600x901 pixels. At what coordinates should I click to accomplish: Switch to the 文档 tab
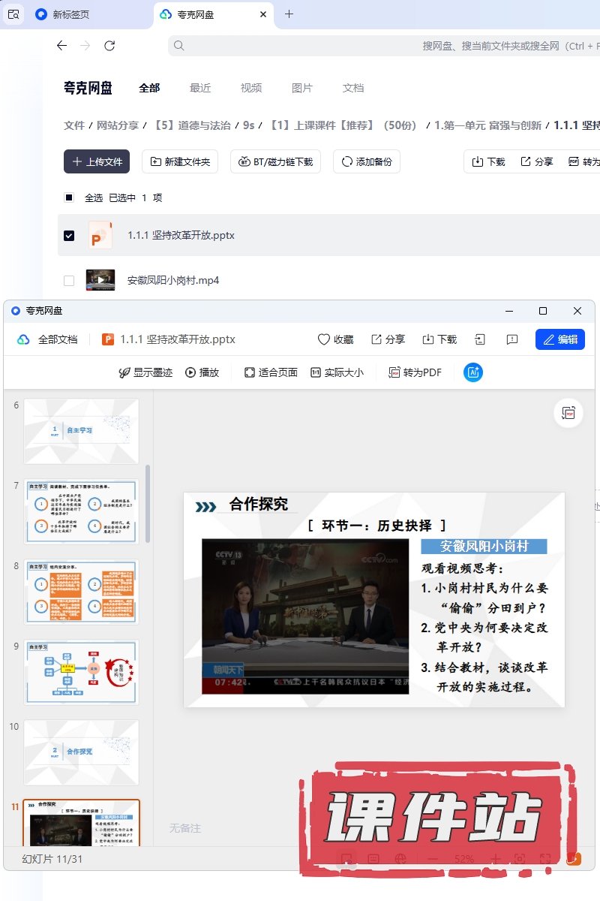[x=353, y=88]
